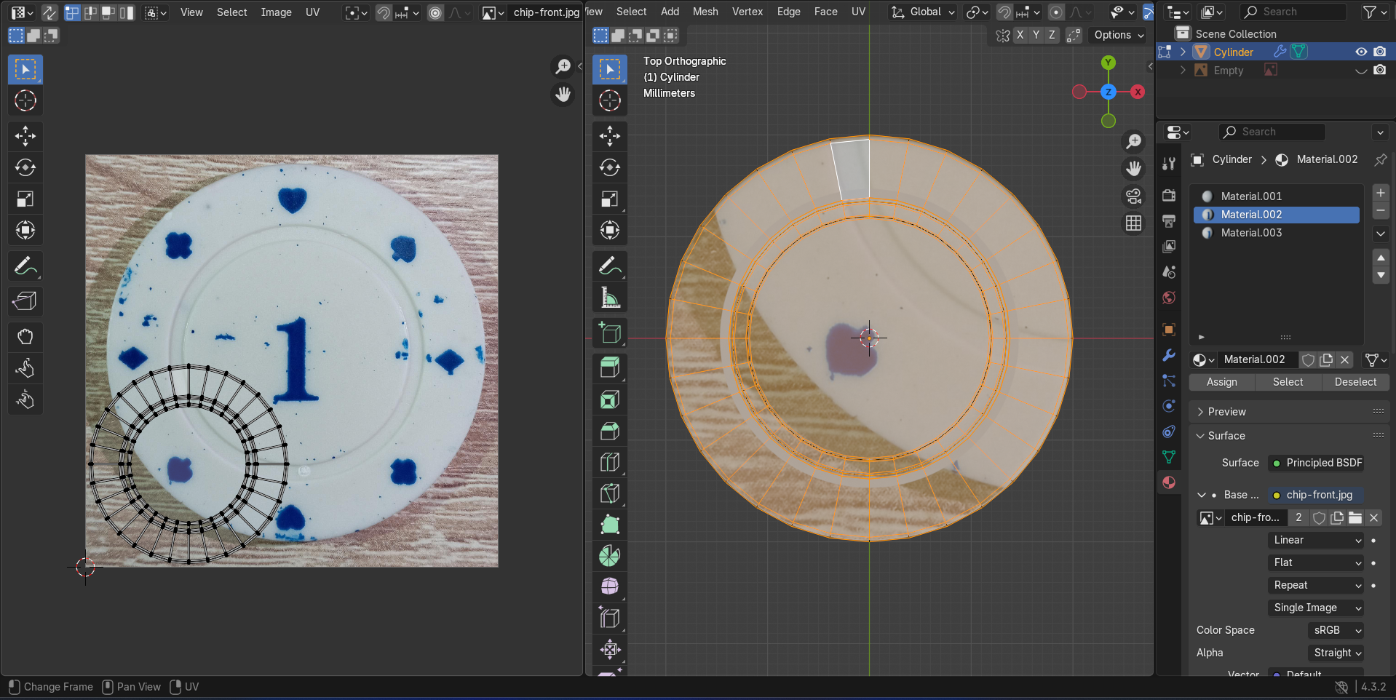Click the Assign button
Screen dimensions: 1396x700
(1221, 382)
